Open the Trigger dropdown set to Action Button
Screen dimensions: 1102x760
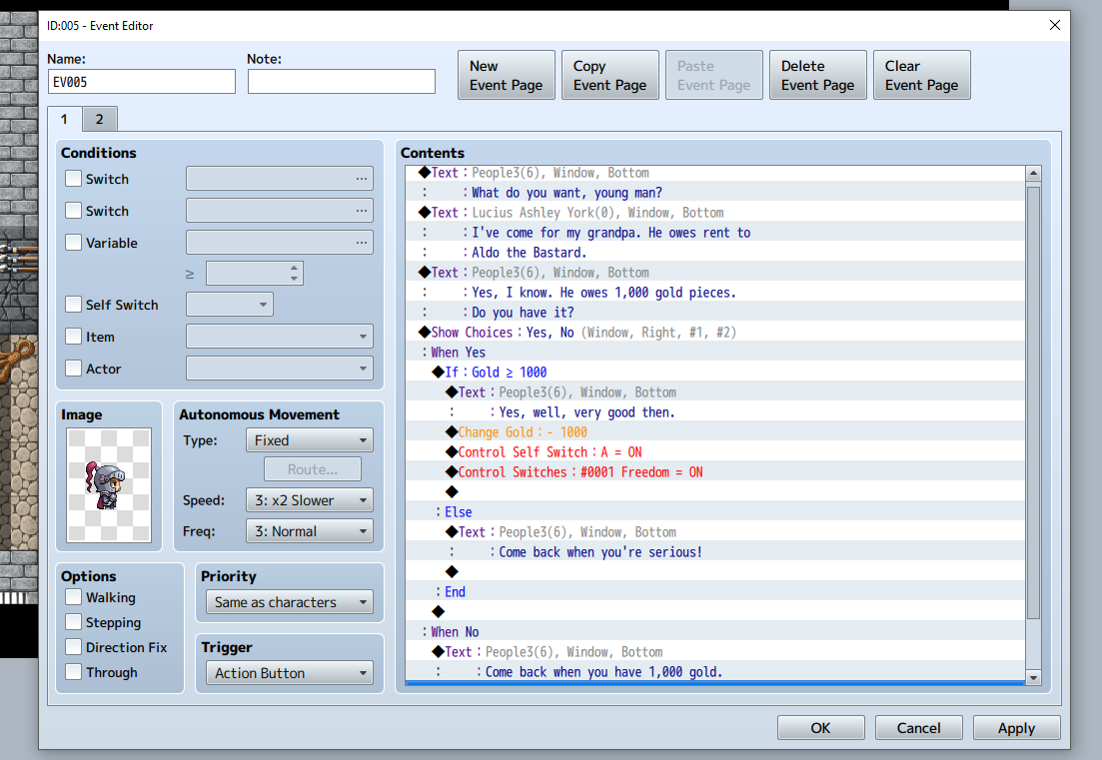click(x=288, y=673)
